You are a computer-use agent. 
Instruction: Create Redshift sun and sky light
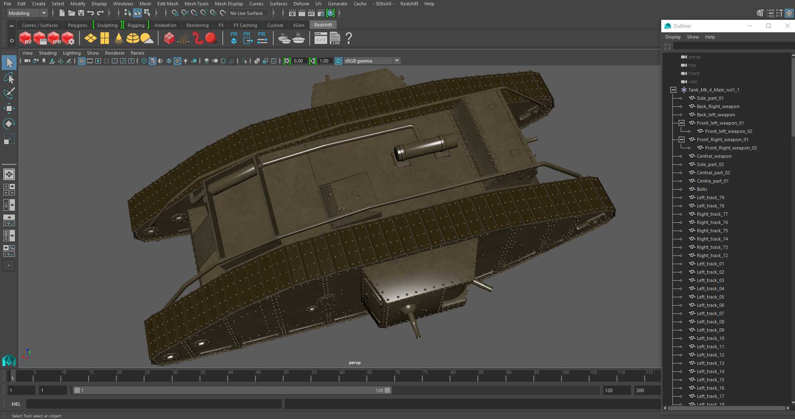click(147, 38)
